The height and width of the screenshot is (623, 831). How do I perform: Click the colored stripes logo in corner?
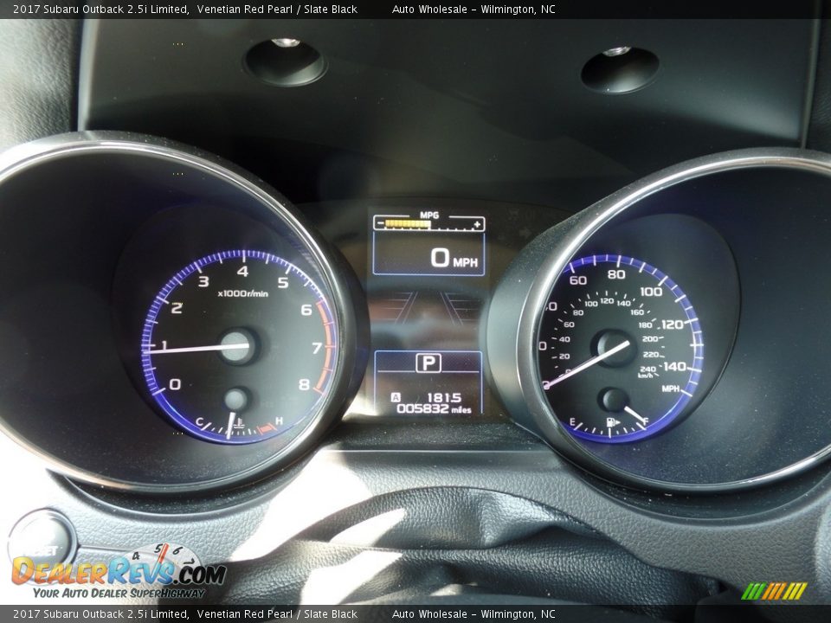774,591
